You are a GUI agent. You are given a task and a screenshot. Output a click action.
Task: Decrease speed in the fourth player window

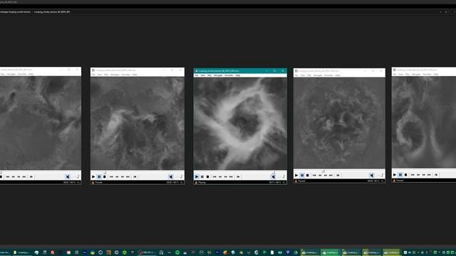pyautogui.click(x=320, y=176)
